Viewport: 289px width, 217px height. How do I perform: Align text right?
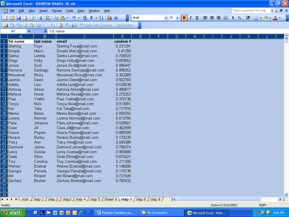tap(218, 18)
